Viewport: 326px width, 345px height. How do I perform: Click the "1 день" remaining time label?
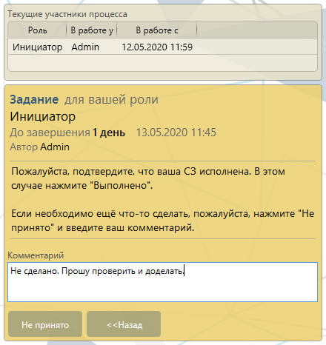[x=109, y=133]
